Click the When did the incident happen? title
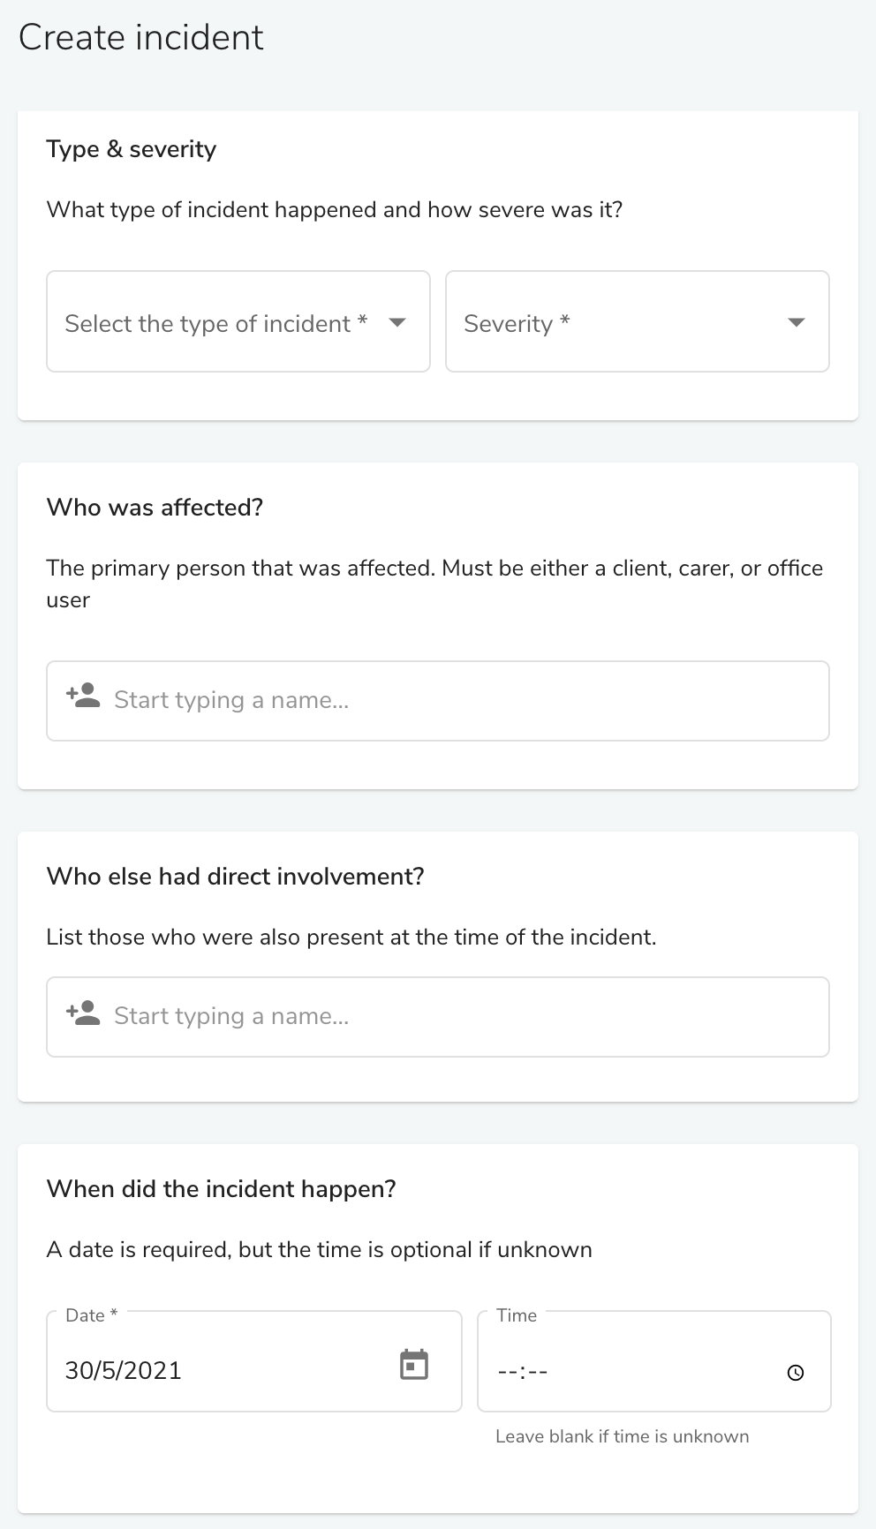This screenshot has width=876, height=1529. pyautogui.click(x=221, y=1189)
